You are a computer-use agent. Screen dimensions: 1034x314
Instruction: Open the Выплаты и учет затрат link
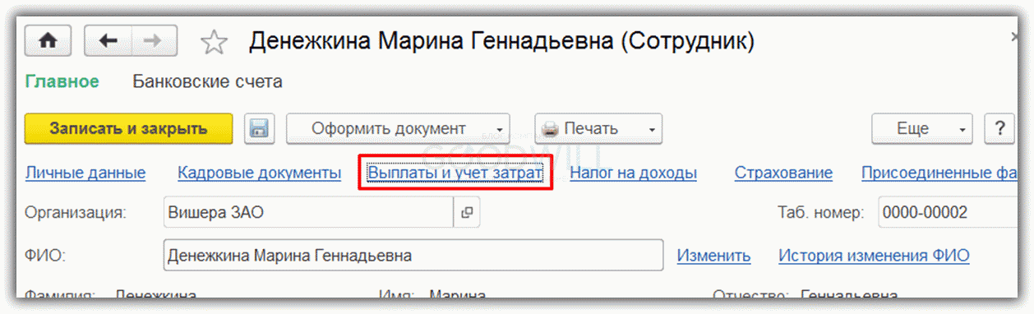455,173
